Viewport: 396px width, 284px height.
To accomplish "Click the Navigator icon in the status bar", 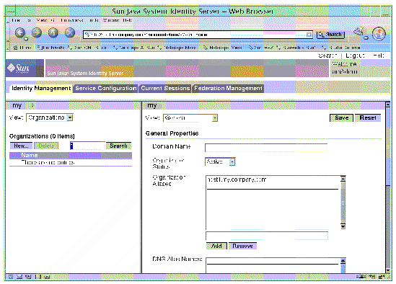I will tap(11, 277).
